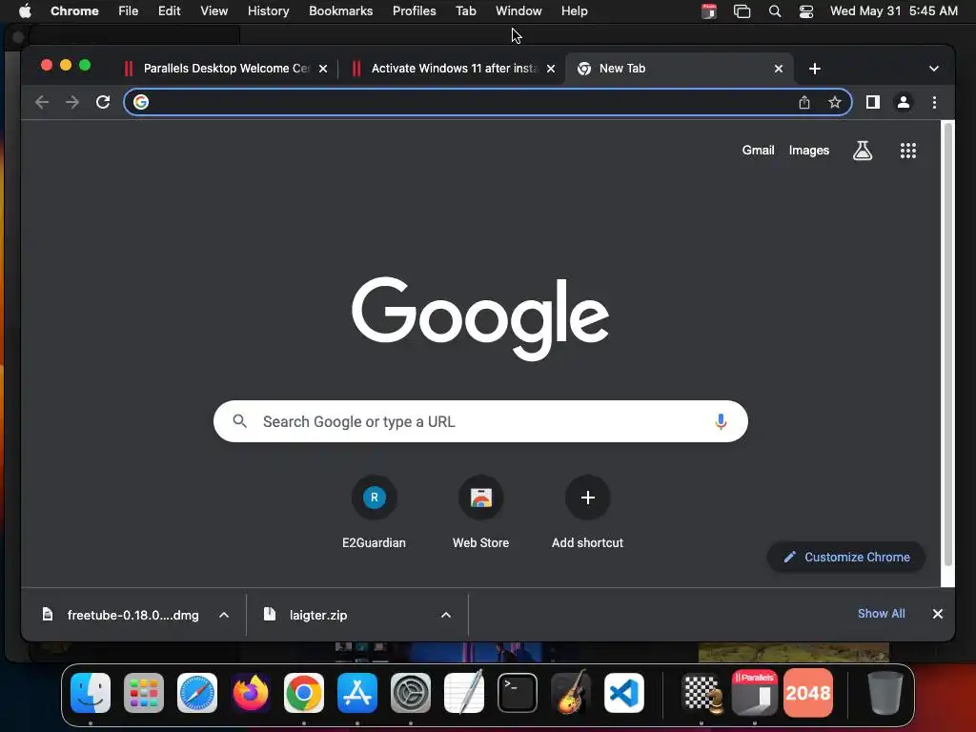
Task: Go forward using the forward arrow
Action: 72,102
